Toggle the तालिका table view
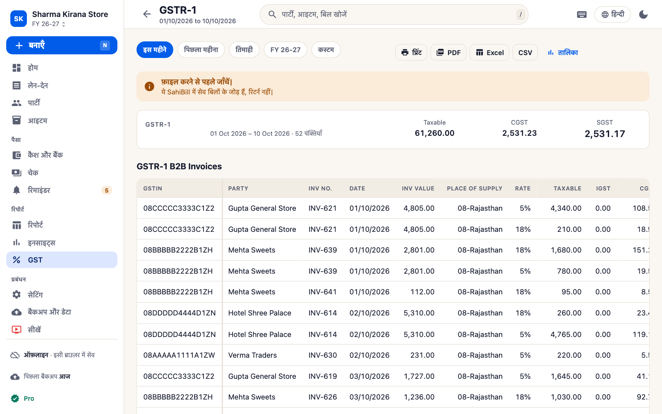Screen dimensions: 662x414 pos(563,53)
